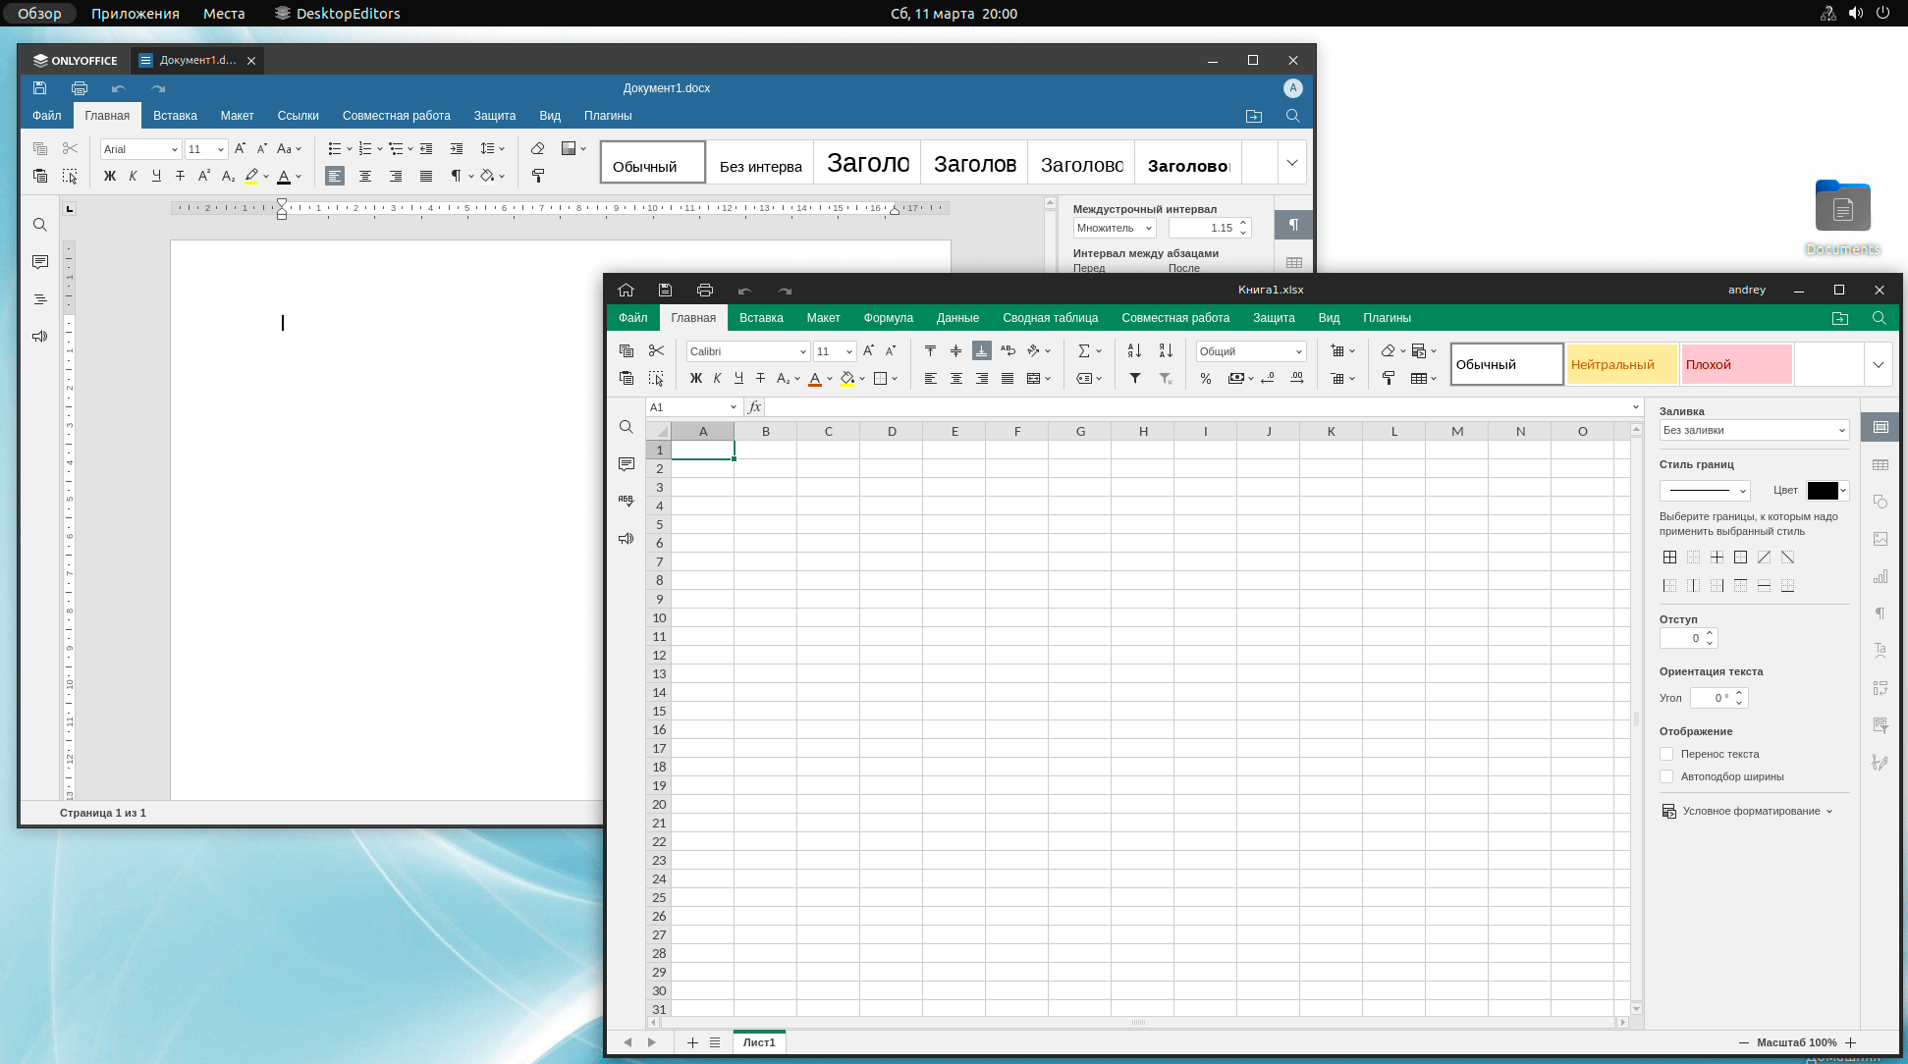1908x1064 pixels.
Task: Click sort ascending icon in spreadsheet toolbar
Action: point(1134,351)
